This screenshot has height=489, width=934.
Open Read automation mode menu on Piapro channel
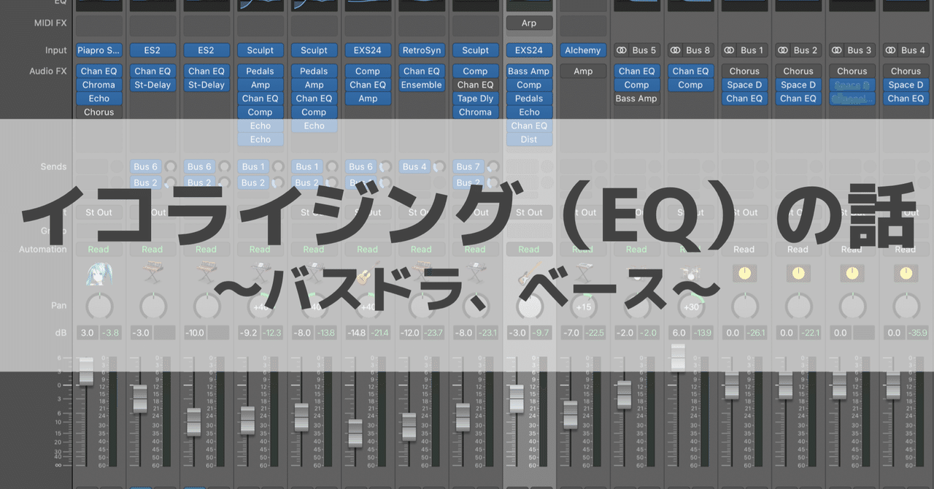click(99, 249)
